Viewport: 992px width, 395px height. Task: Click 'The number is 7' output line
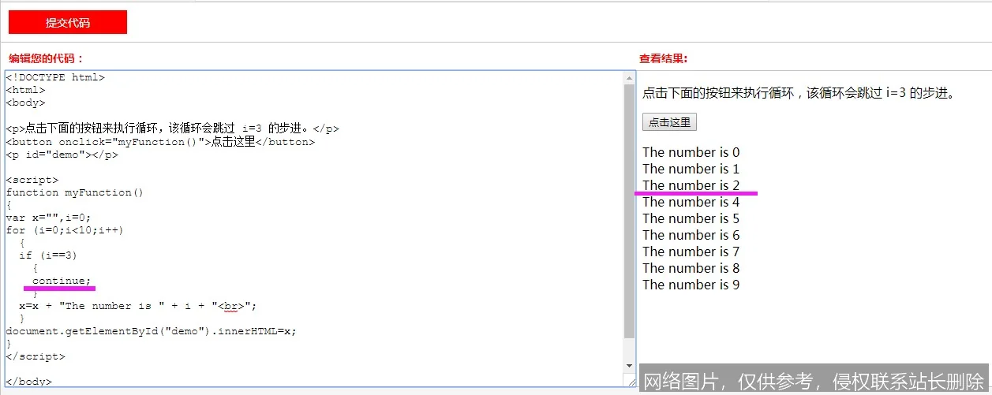(x=691, y=252)
